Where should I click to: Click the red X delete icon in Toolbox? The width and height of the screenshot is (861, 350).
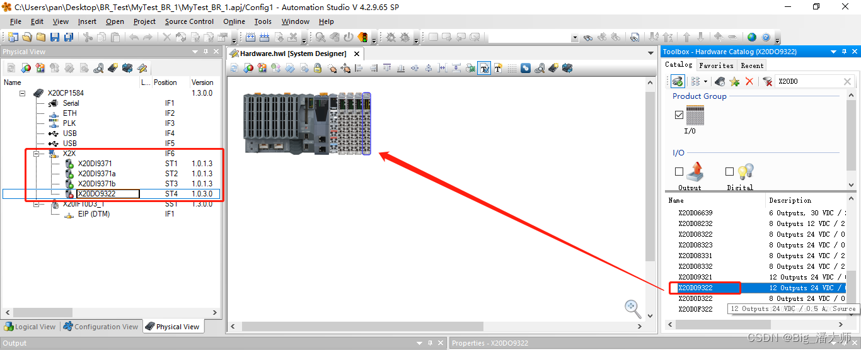point(749,81)
